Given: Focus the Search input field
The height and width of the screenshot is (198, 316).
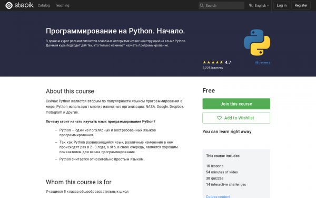Looking at the screenshot, I should pyautogui.click(x=221, y=5).
